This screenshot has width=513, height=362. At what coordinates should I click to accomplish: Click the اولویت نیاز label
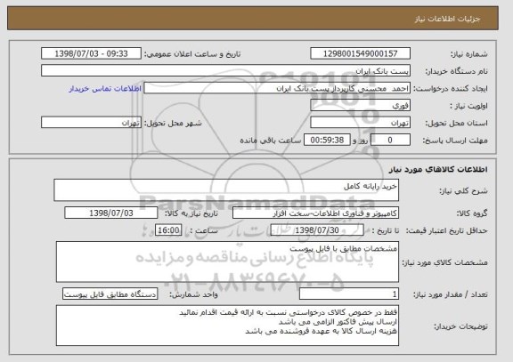(x=468, y=106)
